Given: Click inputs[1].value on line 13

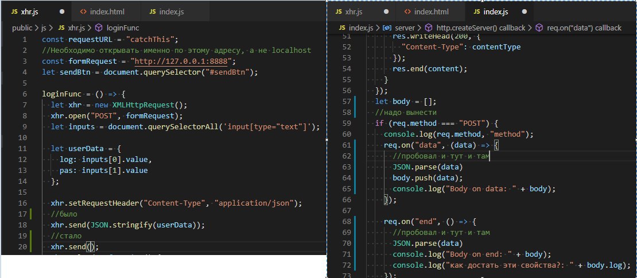Looking at the screenshot, I should (x=115, y=170).
